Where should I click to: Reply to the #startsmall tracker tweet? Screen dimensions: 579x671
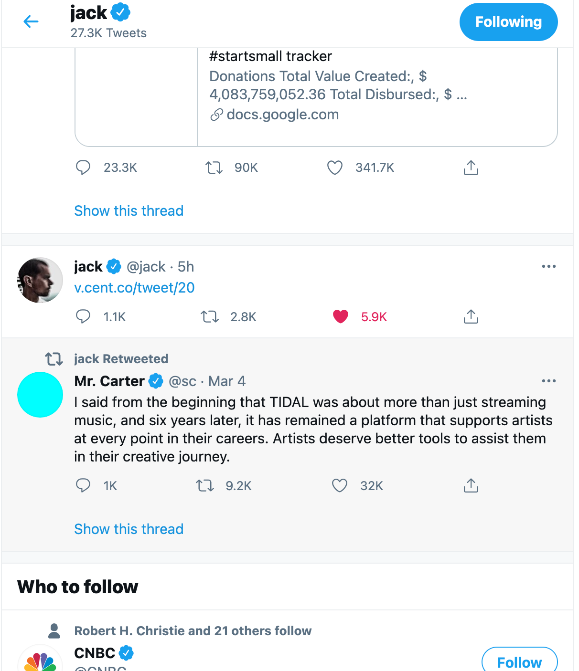83,168
